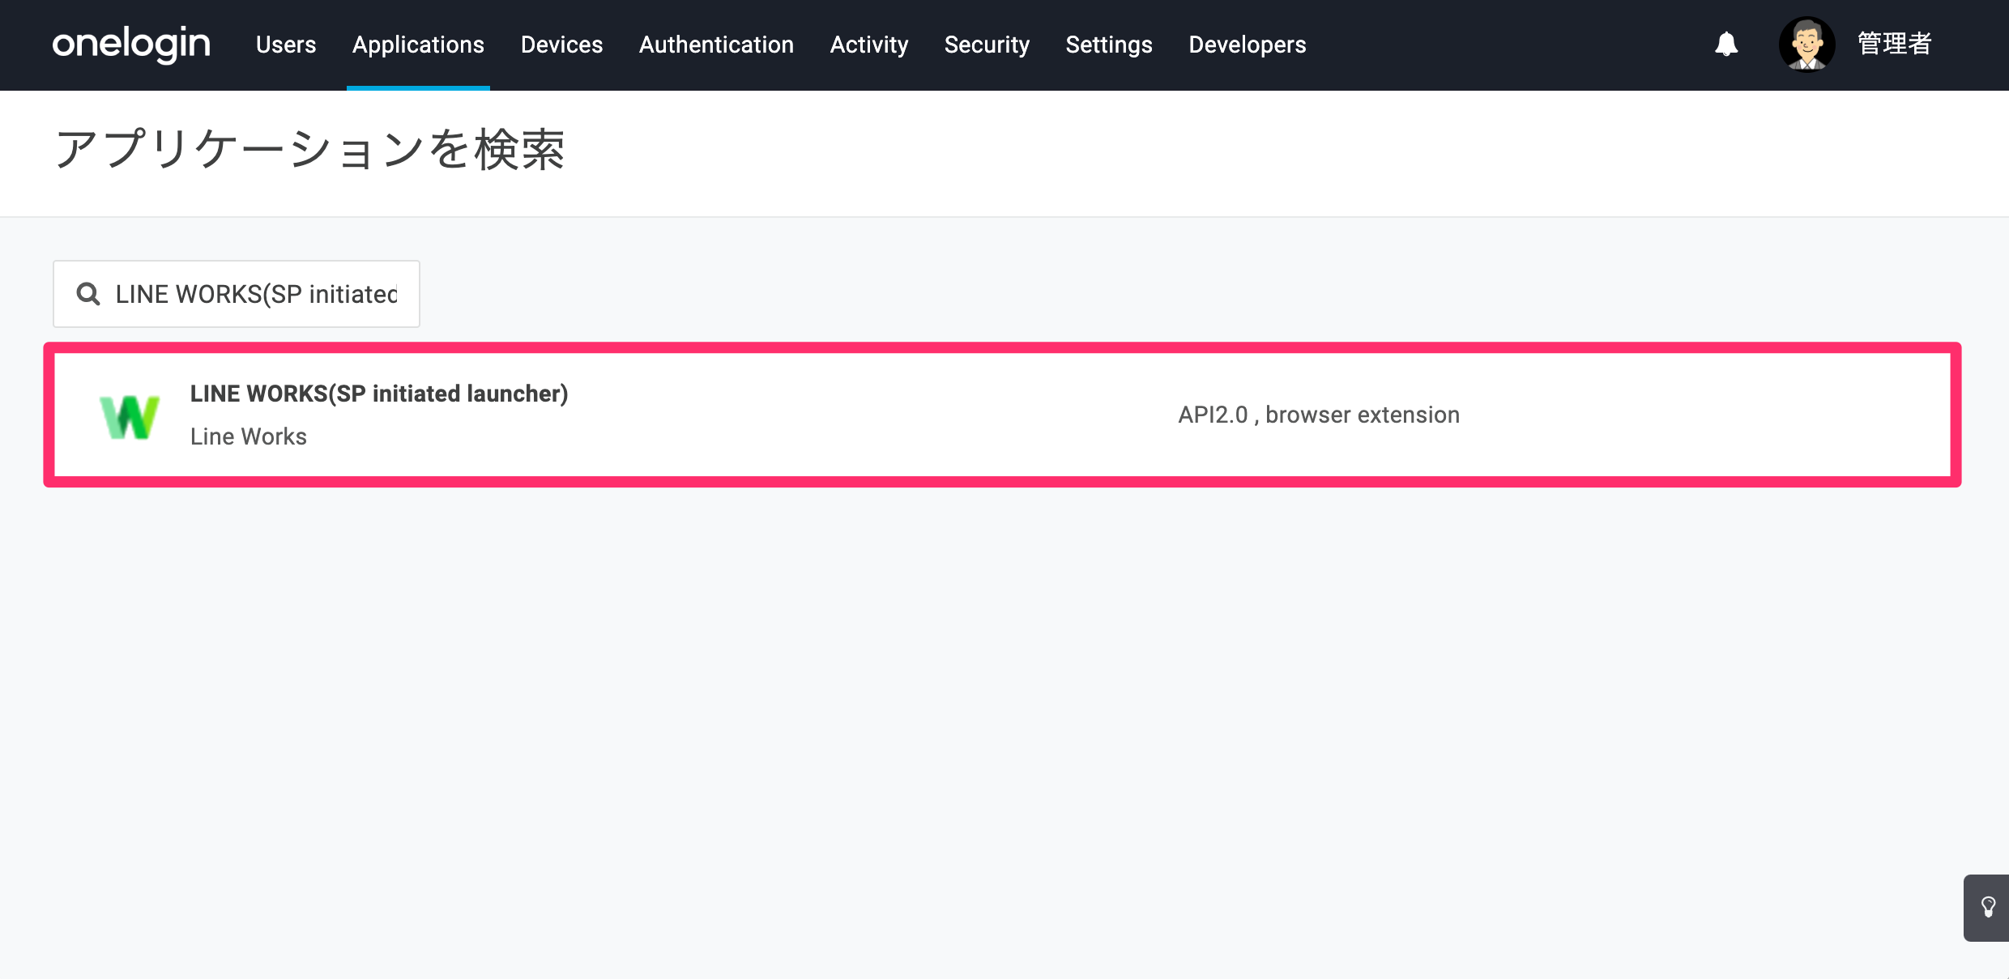2009x979 pixels.
Task: Click the API2.0 , browser extension text
Action: [1319, 415]
